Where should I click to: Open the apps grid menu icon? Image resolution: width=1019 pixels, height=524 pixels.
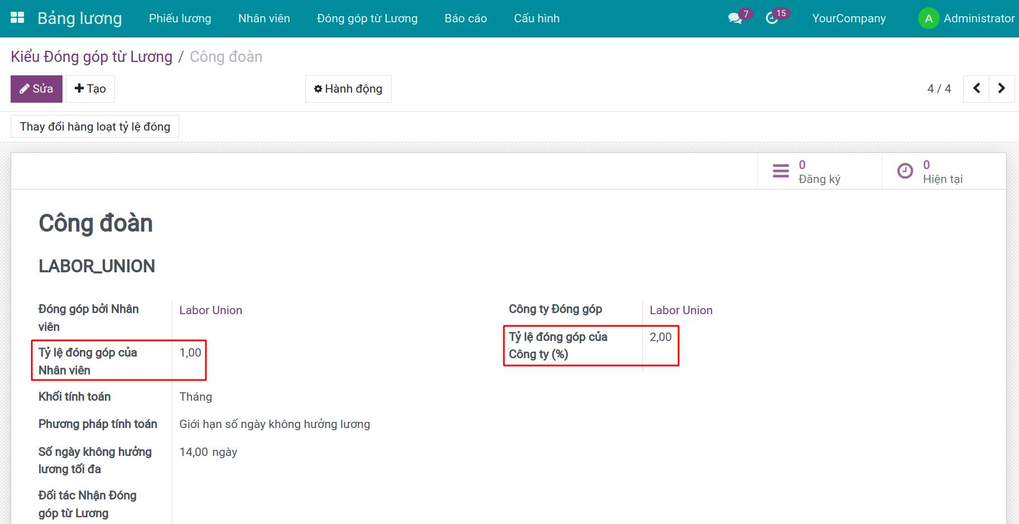[17, 18]
